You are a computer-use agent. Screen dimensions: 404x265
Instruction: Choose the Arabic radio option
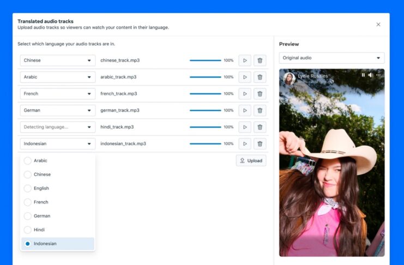[x=28, y=161]
